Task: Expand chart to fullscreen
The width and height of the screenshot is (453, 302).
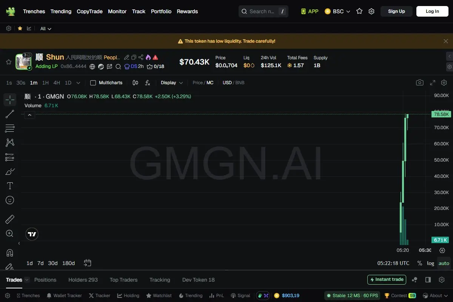Action: (x=433, y=83)
